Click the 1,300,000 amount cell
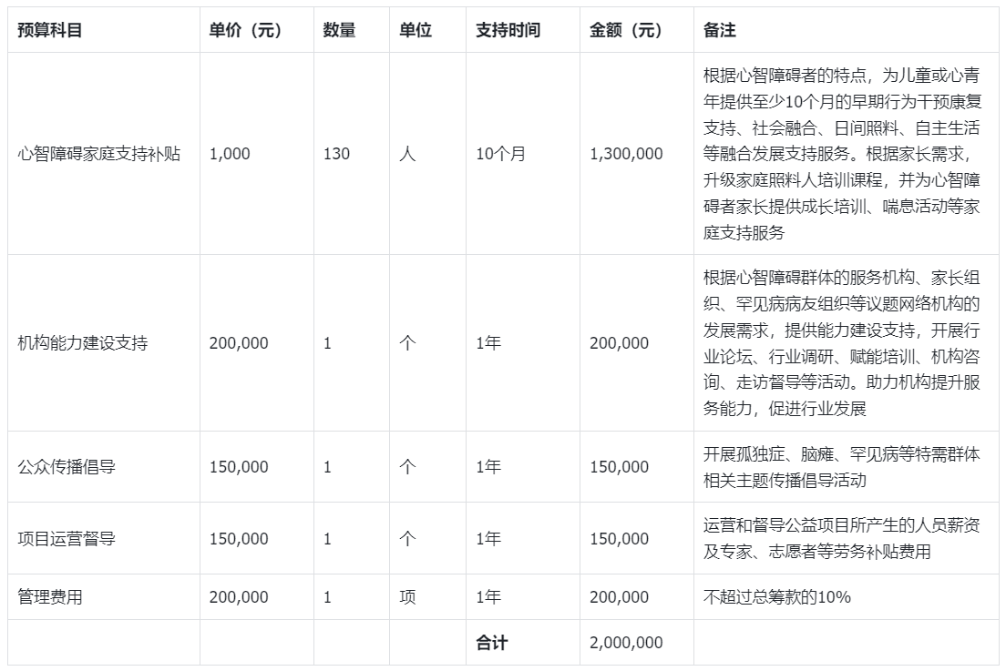Screen dimensions: 1006x671 coord(626,154)
